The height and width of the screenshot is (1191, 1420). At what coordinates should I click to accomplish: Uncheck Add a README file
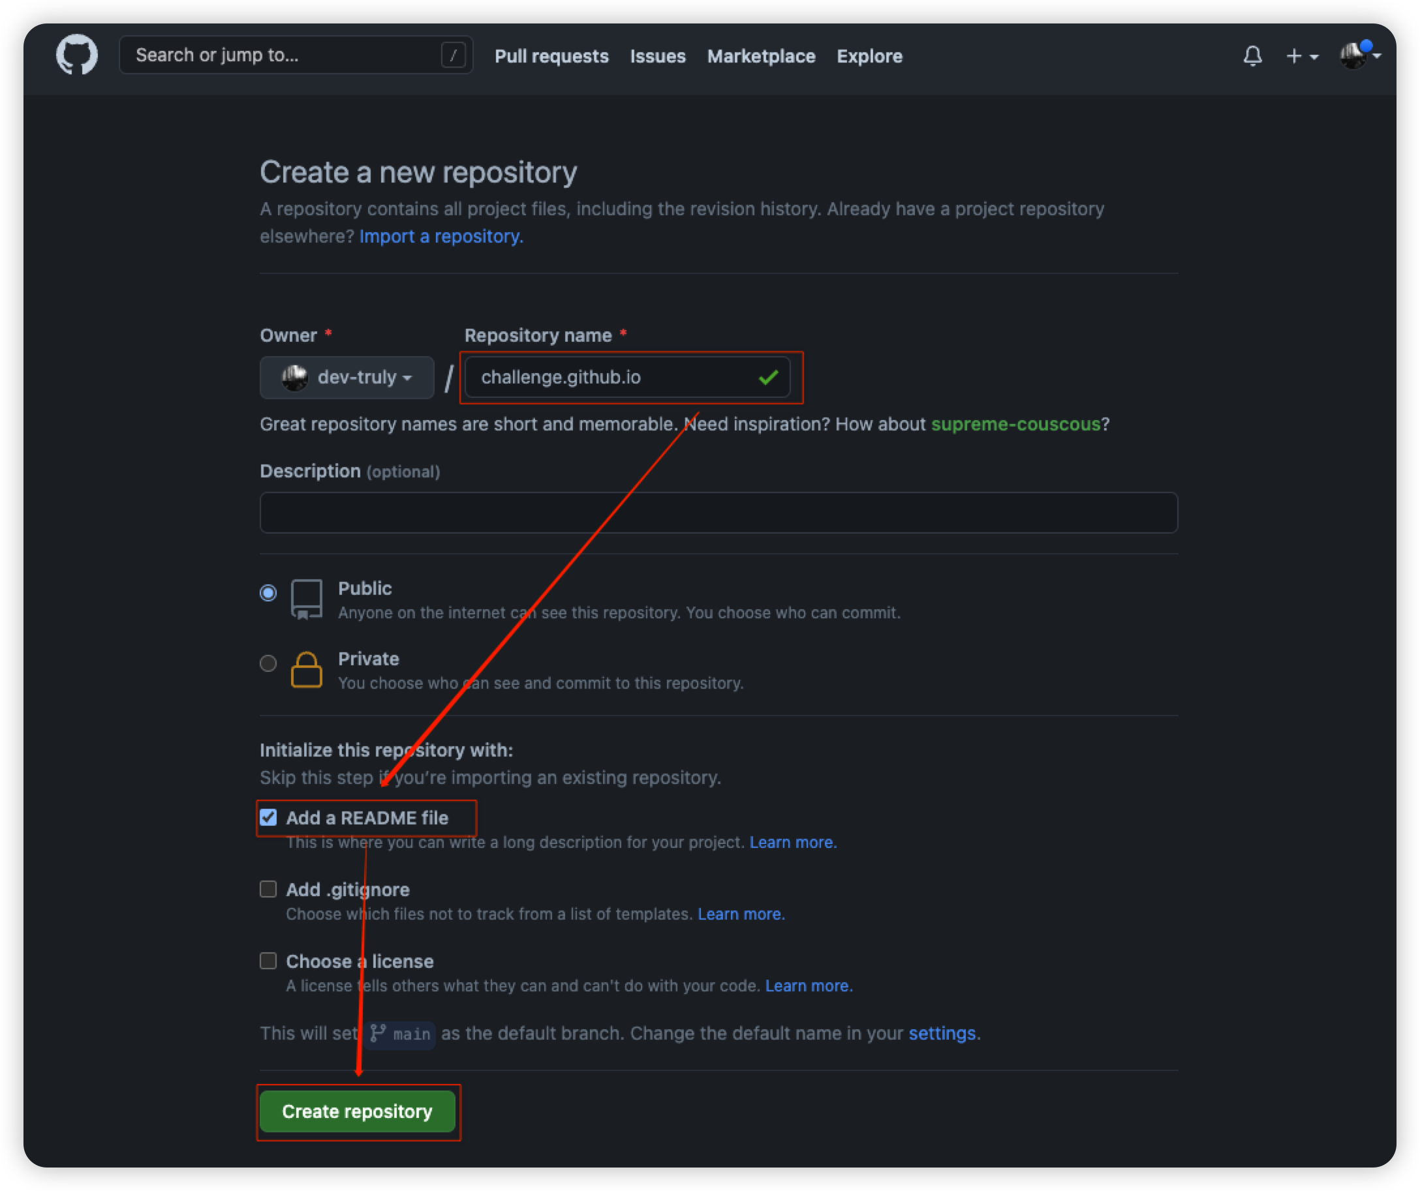[268, 817]
